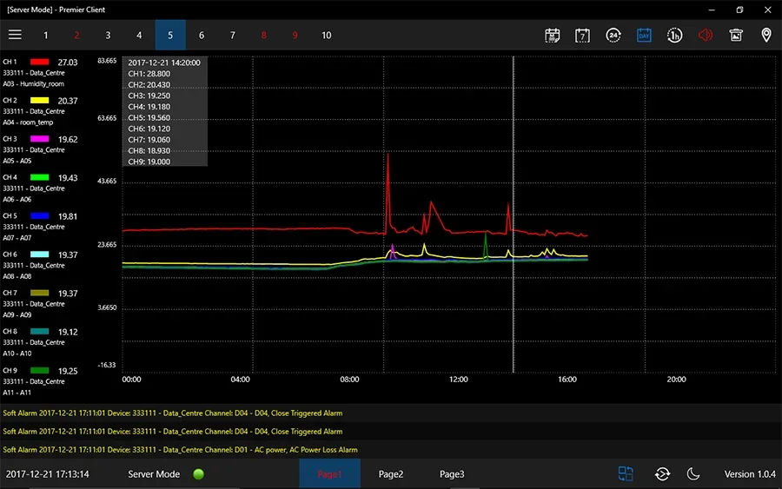Viewport: 782px width, 489px height.
Task: Switch to the Page2 tab
Action: coord(391,474)
